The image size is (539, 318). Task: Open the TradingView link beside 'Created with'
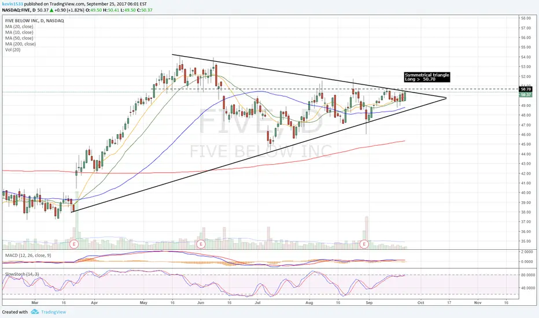(x=53, y=312)
